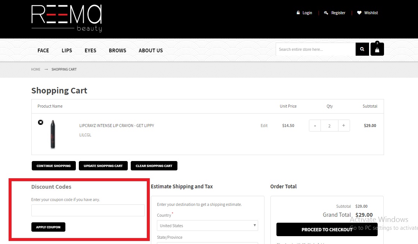The image size is (418, 244).
Task: Click the Login lock icon
Action: (298, 13)
